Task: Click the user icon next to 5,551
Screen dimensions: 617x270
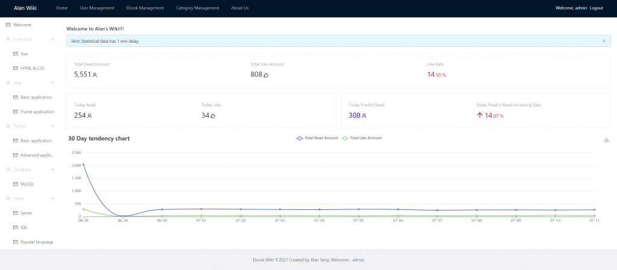Action: [x=95, y=75]
